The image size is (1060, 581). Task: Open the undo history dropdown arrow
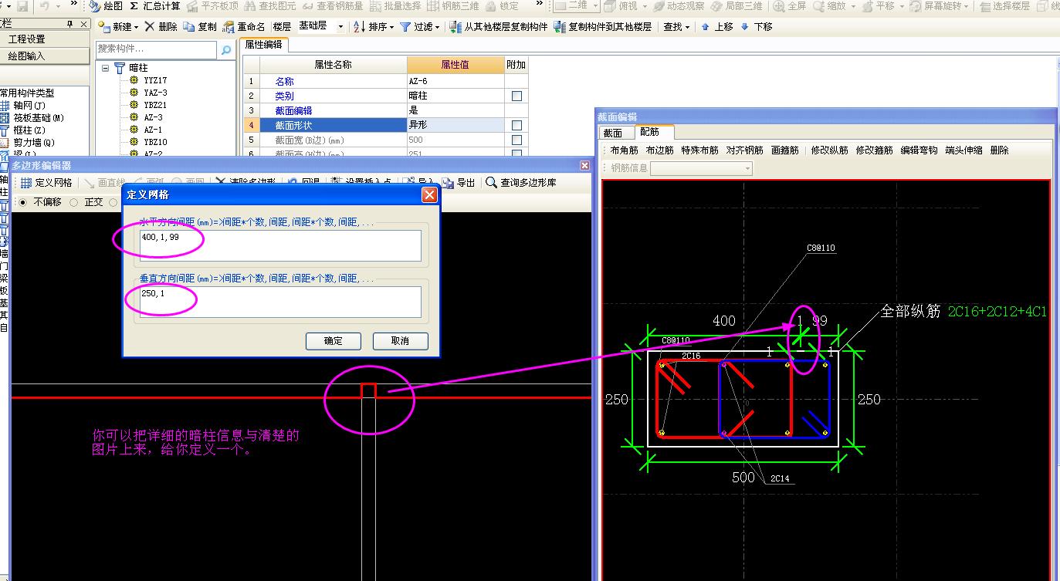(59, 6)
